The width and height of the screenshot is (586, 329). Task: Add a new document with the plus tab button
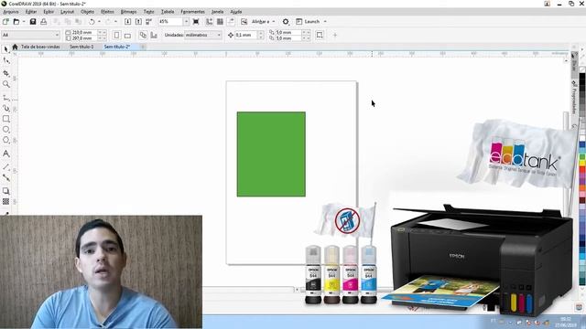click(x=143, y=47)
